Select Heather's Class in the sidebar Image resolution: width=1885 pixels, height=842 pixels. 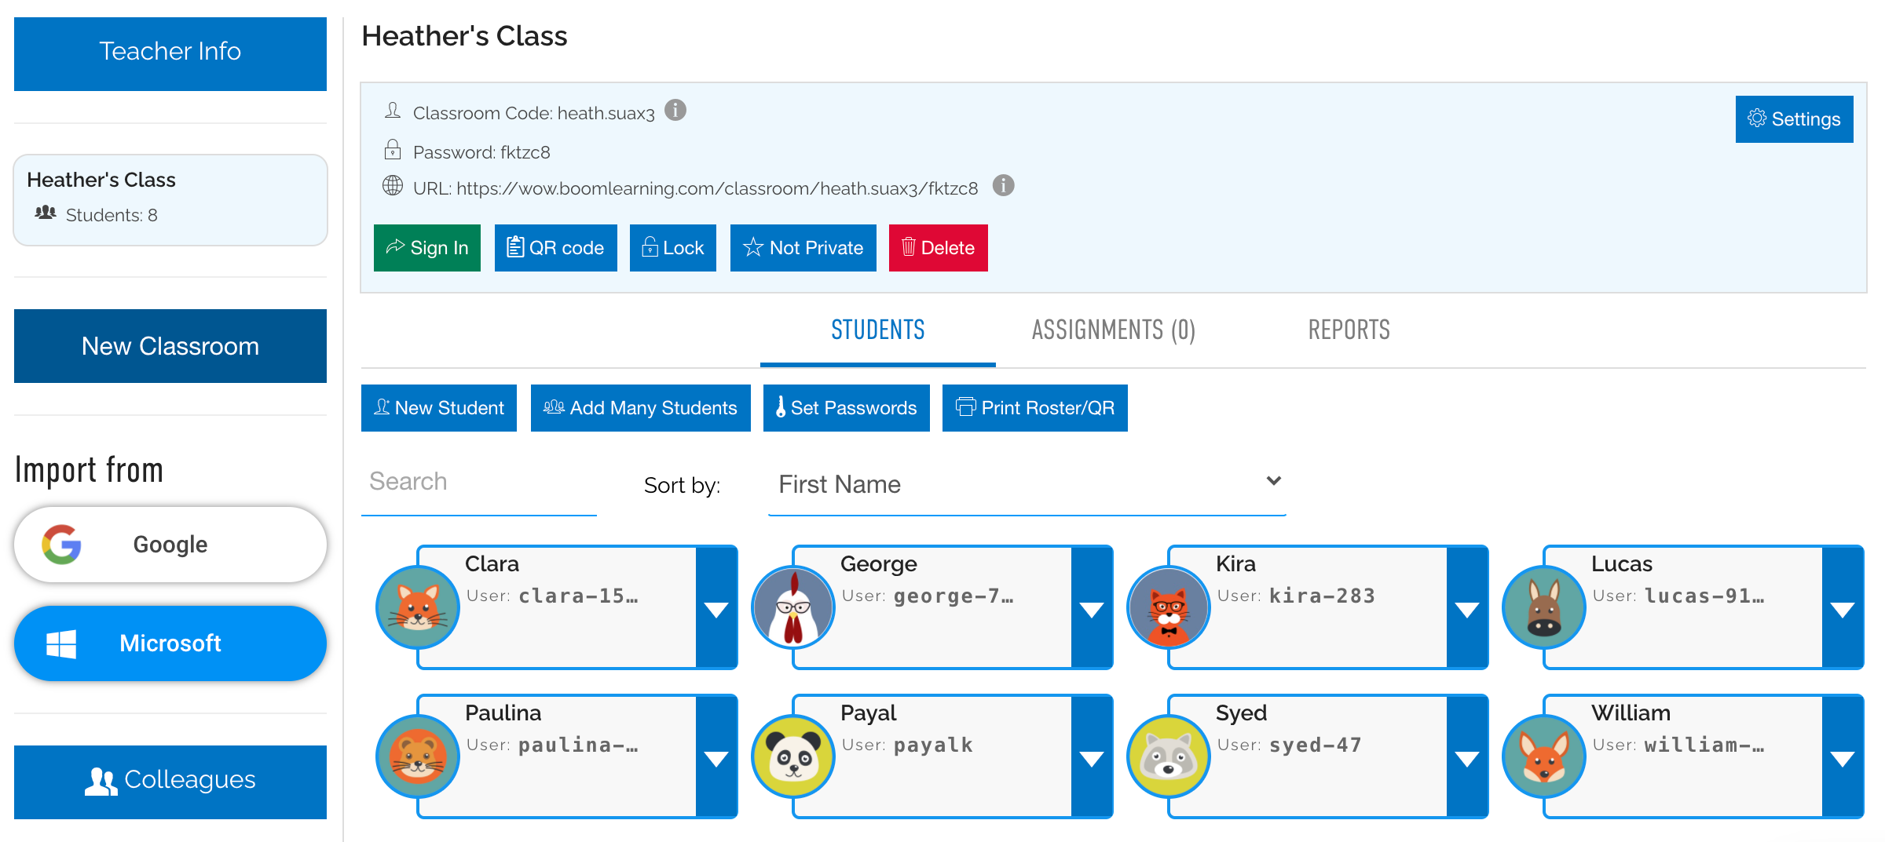170,199
